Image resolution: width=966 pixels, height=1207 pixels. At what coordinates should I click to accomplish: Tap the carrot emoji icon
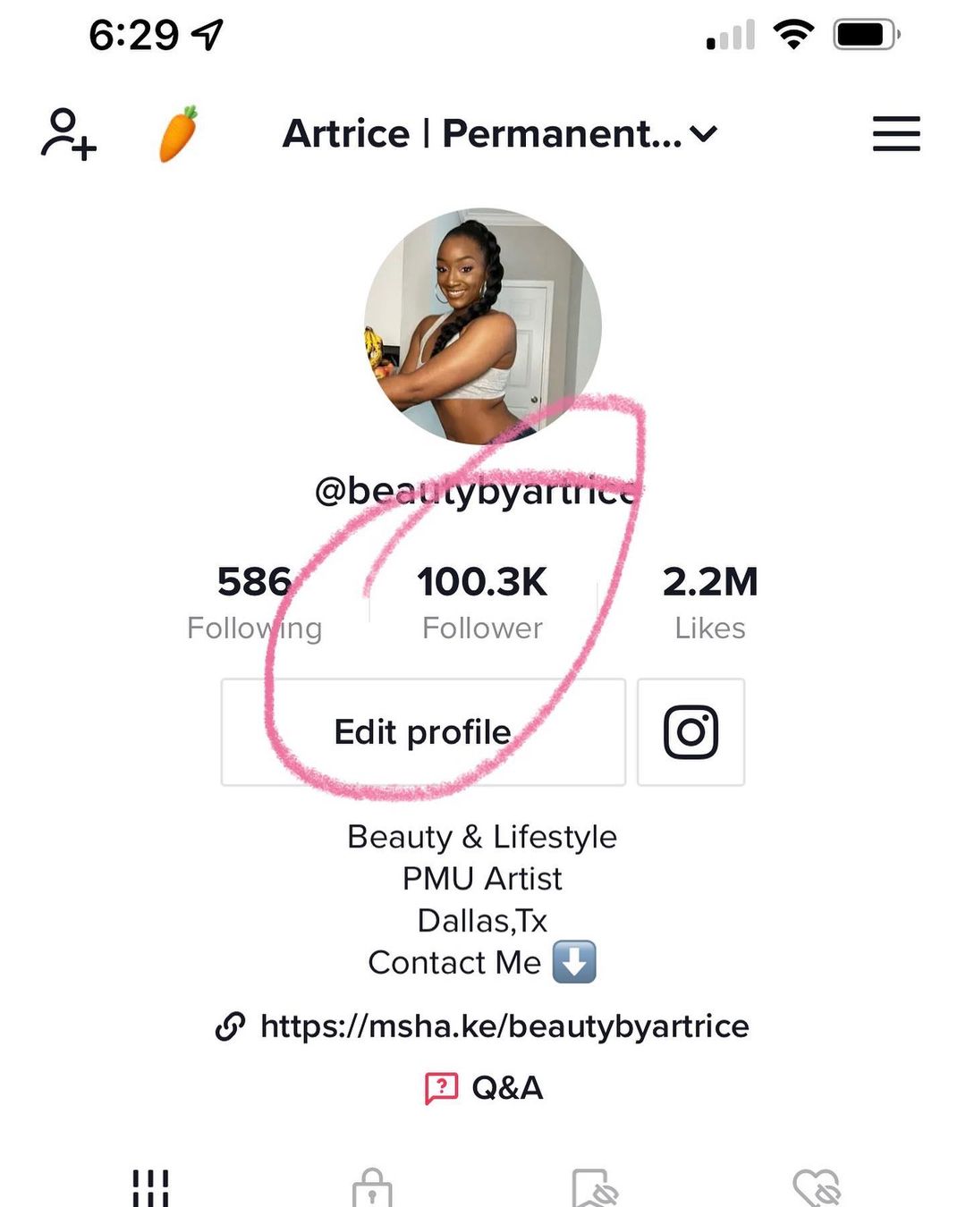tap(179, 134)
